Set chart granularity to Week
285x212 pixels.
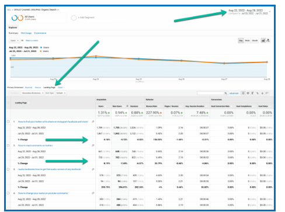[x=247, y=40]
